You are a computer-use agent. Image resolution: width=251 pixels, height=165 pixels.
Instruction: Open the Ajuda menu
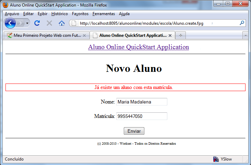tap(124, 14)
